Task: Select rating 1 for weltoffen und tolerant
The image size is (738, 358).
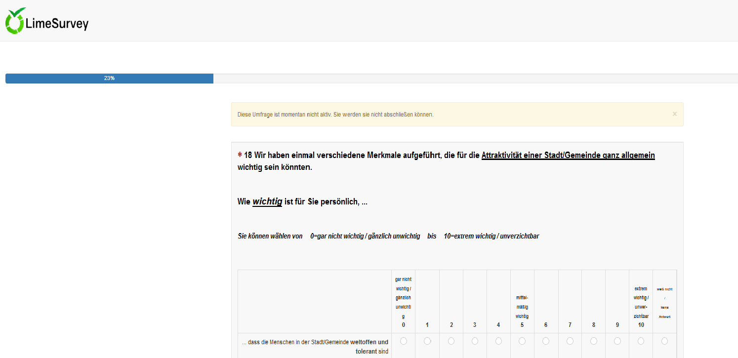Action: (427, 341)
